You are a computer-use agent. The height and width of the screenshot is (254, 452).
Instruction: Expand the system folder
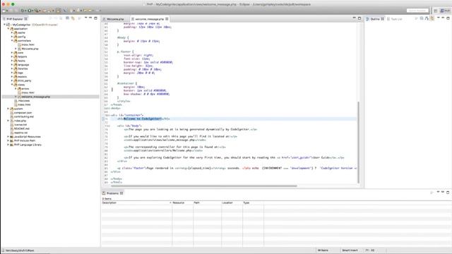(8, 109)
